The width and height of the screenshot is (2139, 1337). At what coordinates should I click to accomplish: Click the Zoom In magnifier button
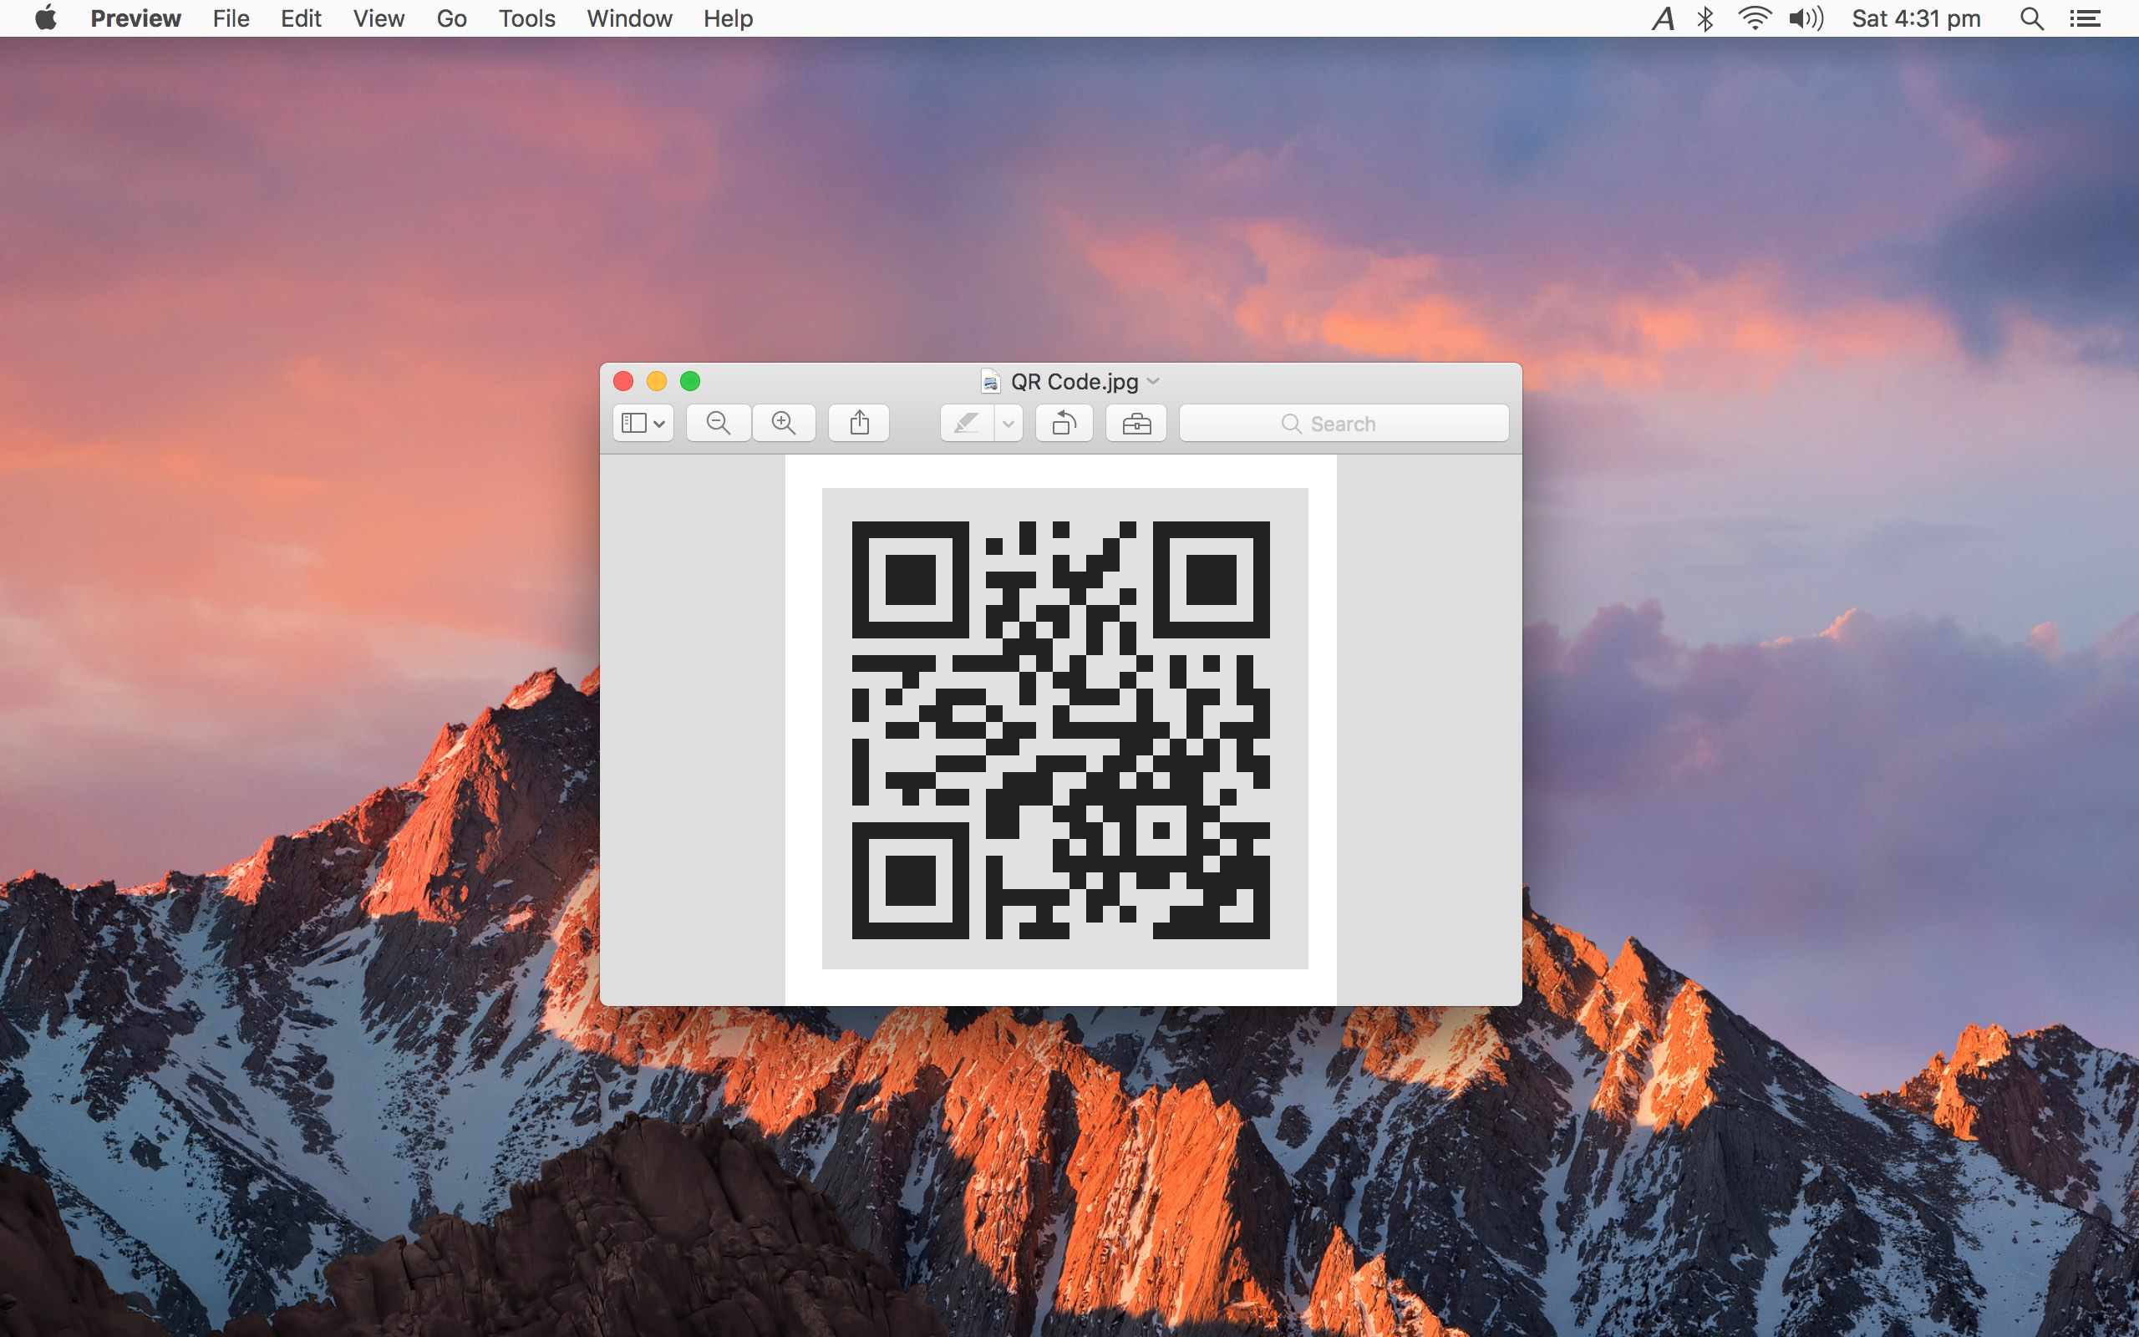pos(784,424)
